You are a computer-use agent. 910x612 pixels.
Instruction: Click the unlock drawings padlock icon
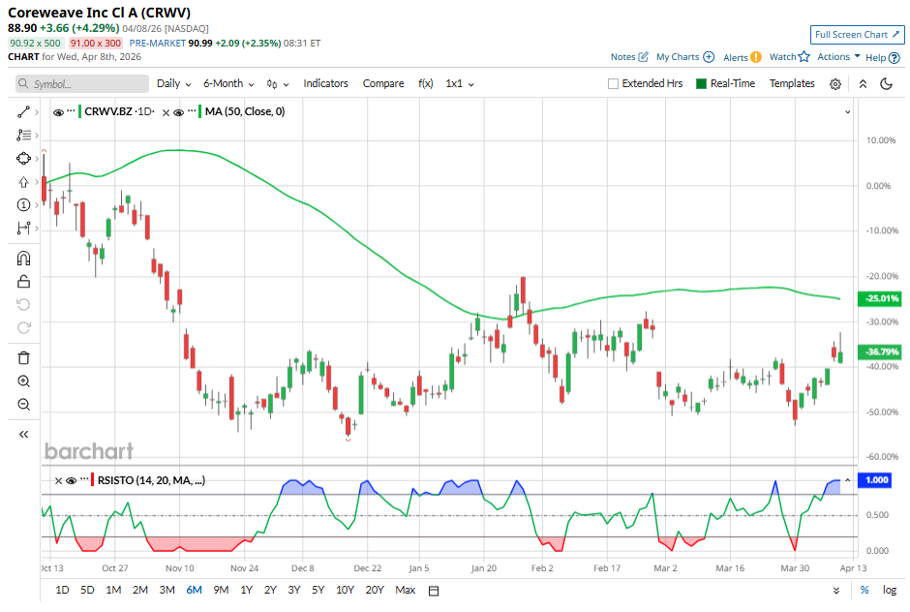coord(24,282)
